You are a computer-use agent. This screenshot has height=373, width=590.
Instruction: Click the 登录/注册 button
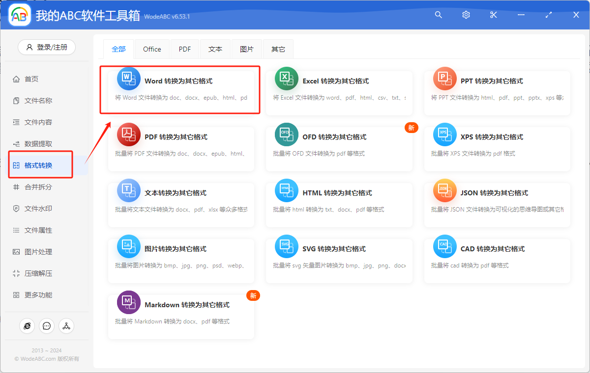coord(46,47)
